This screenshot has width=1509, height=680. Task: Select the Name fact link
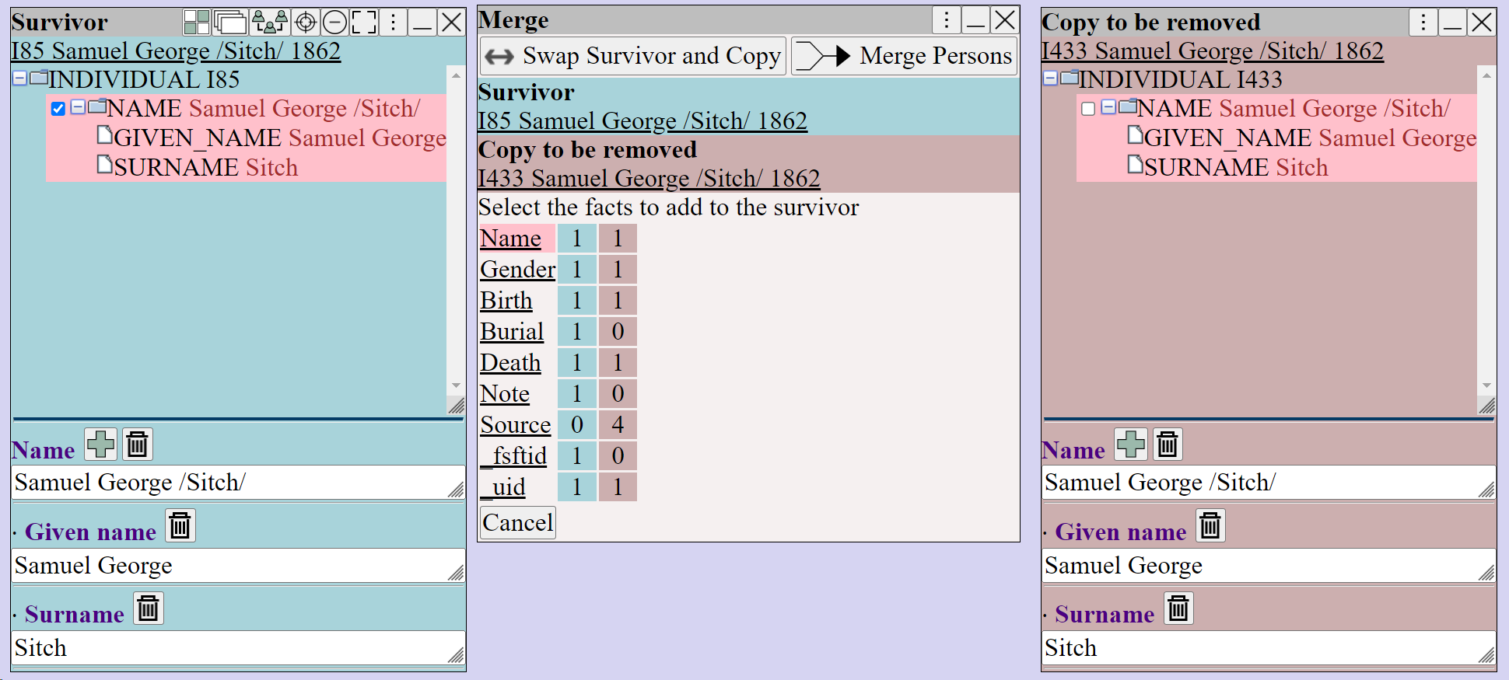tap(510, 239)
